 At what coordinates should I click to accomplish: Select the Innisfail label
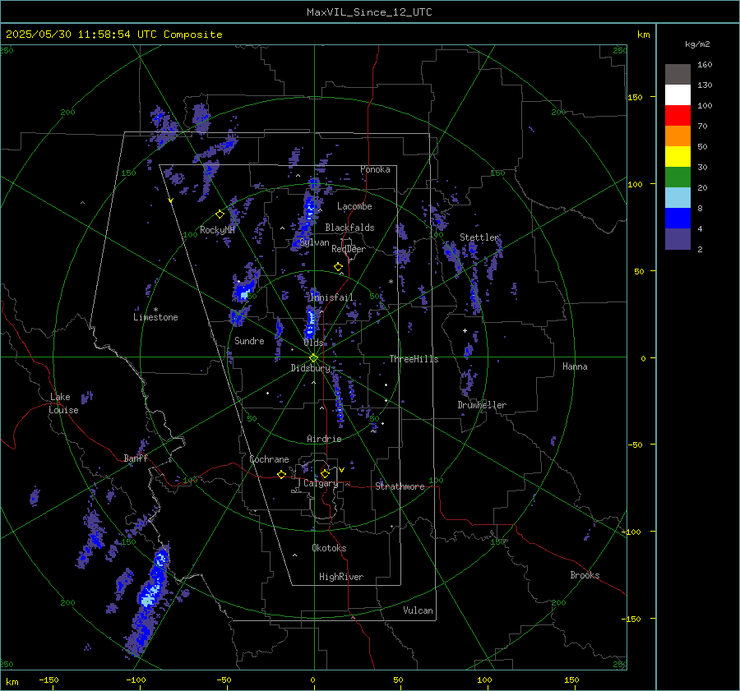pyautogui.click(x=332, y=297)
